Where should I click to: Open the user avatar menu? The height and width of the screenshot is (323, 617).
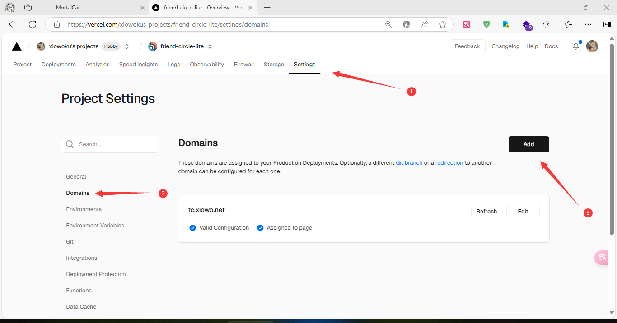pyautogui.click(x=592, y=46)
